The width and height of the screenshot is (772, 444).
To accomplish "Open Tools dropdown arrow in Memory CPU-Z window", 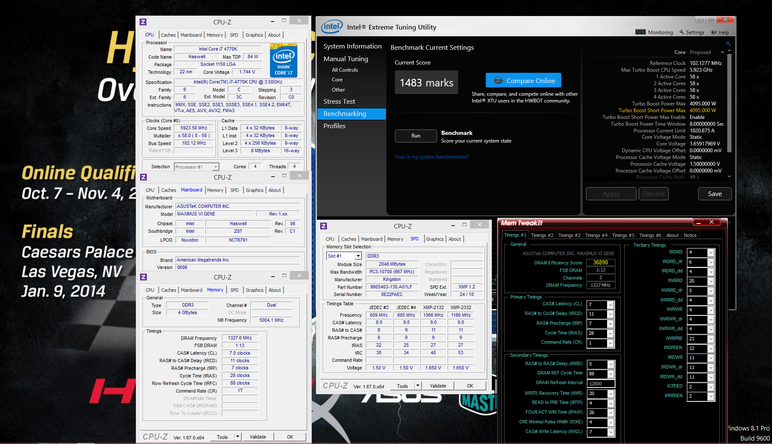I will 238,437.
